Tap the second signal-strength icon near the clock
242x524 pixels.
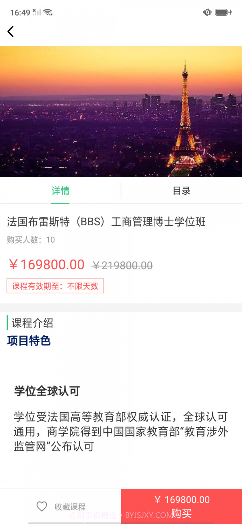[x=36, y=12]
